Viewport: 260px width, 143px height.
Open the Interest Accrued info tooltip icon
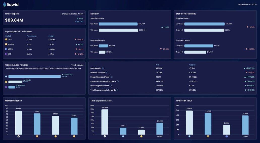pos(106,73)
